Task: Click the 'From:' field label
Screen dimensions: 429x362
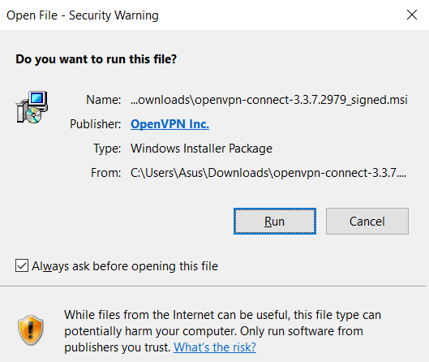Action: point(106,173)
